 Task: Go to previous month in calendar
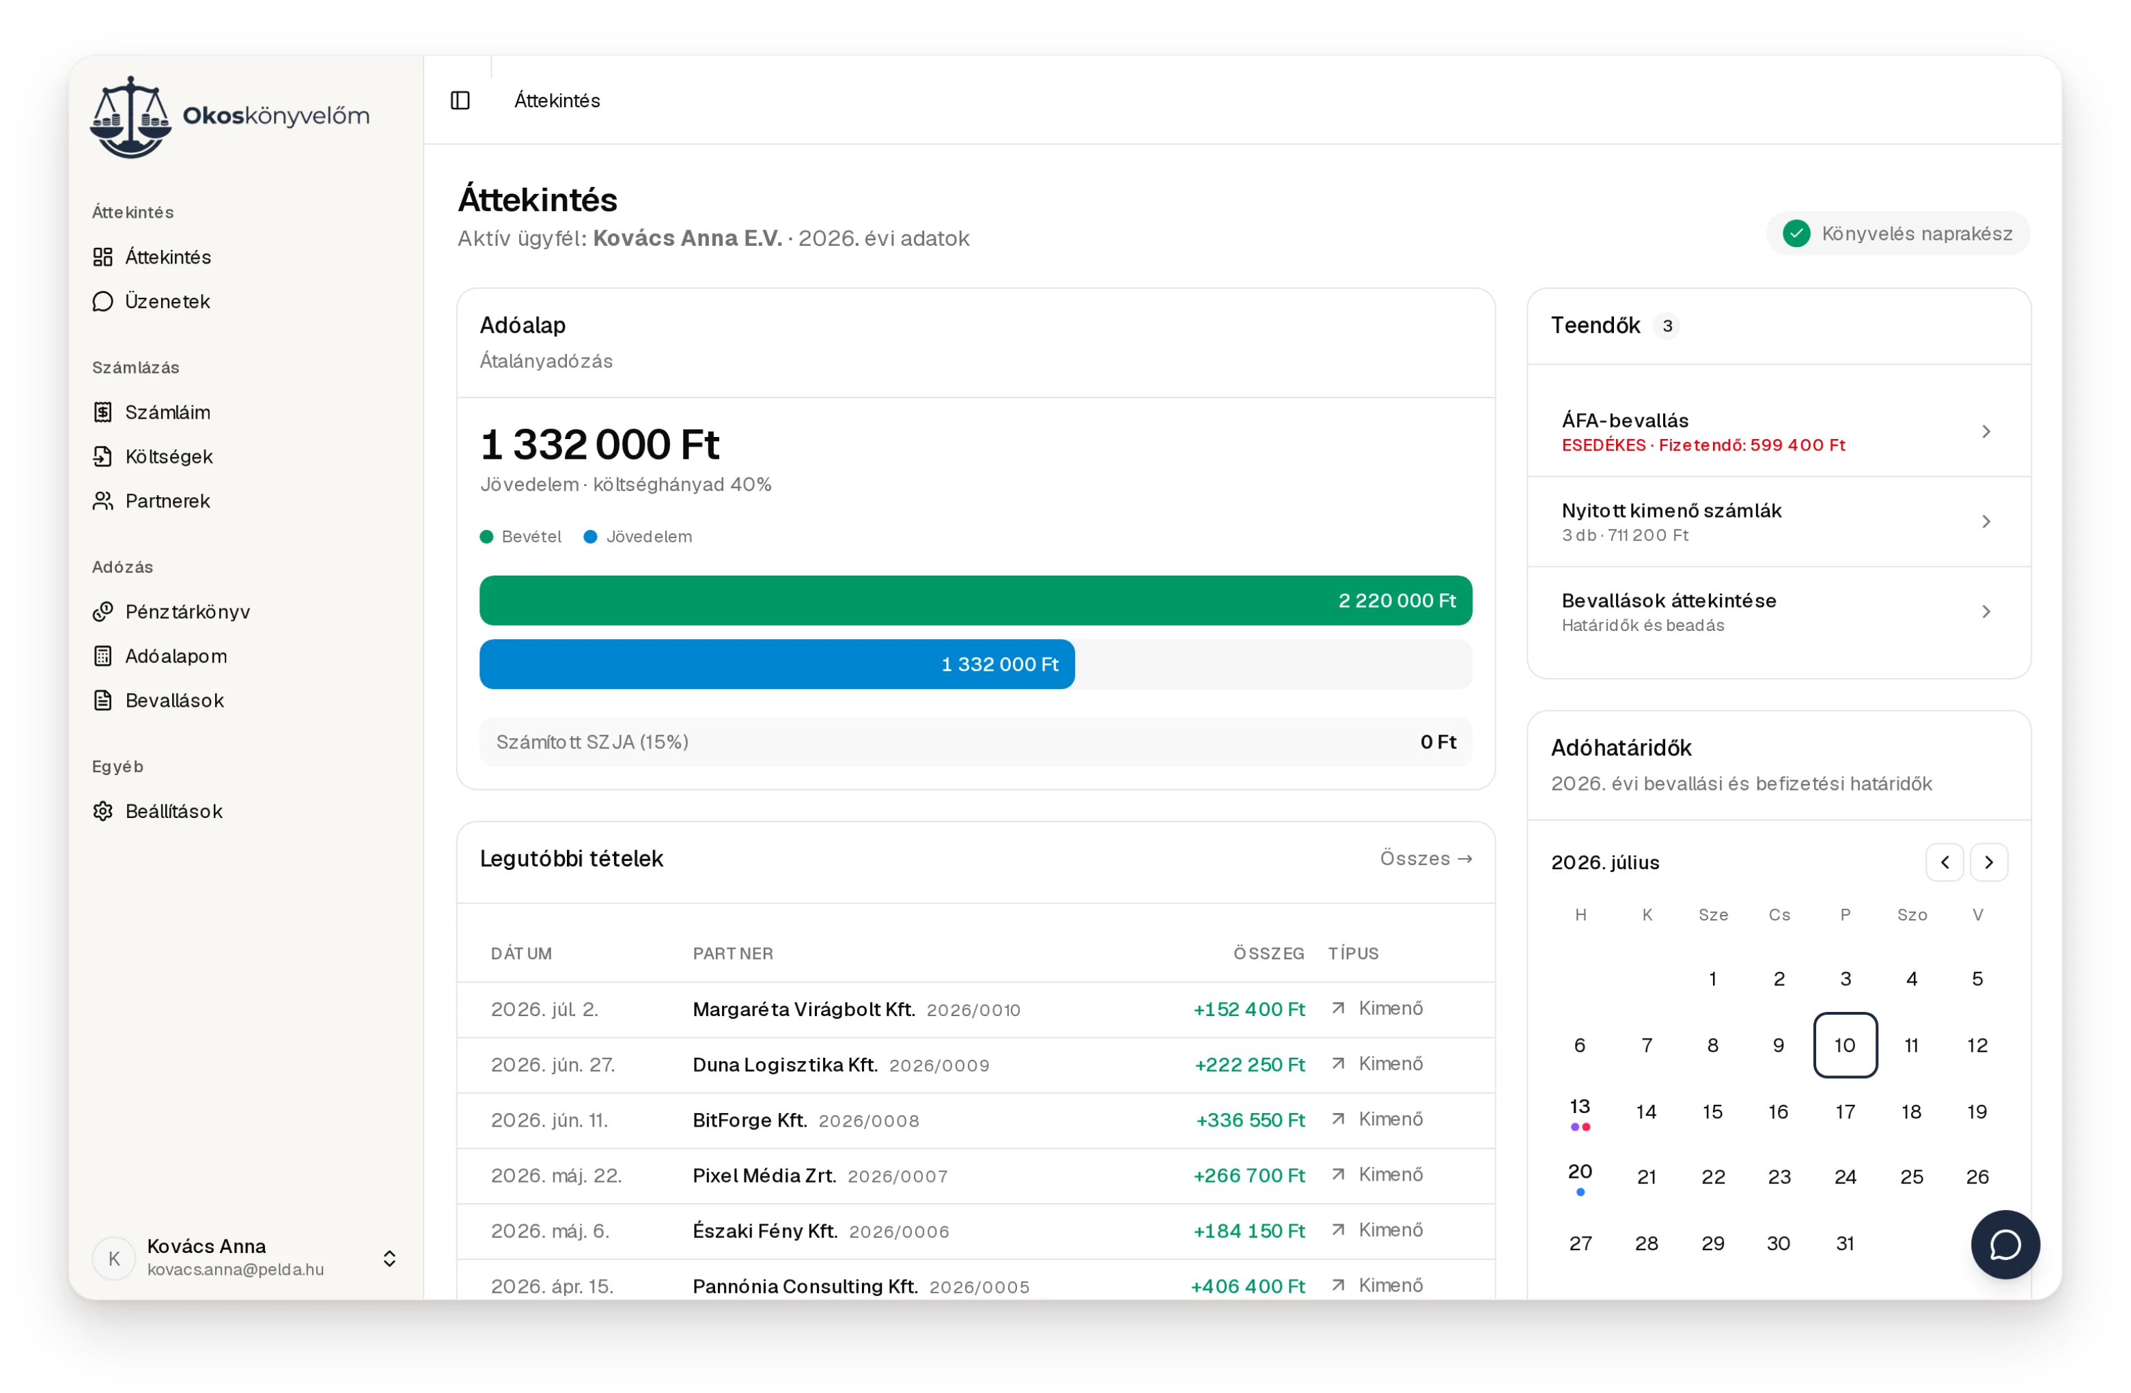[x=1944, y=862]
